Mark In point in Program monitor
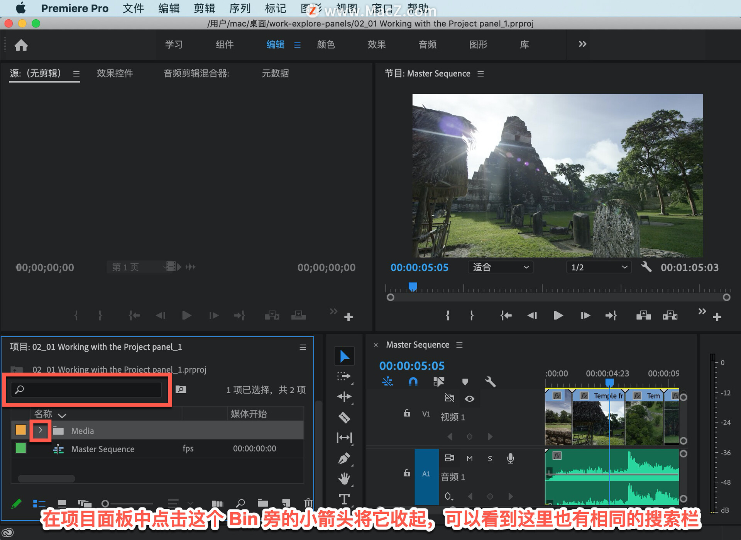This screenshot has width=741, height=540. click(x=448, y=316)
